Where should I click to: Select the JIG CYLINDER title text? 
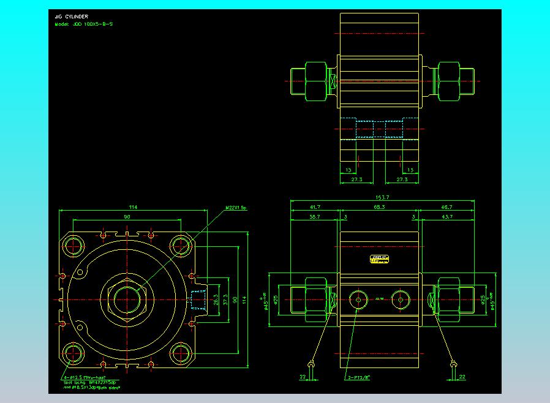pyautogui.click(x=72, y=17)
